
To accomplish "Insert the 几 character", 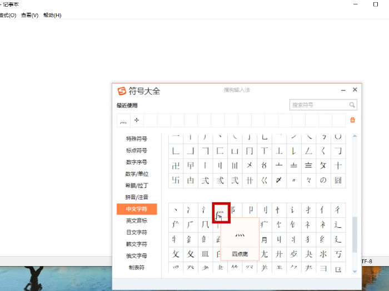I will (x=205, y=224).
